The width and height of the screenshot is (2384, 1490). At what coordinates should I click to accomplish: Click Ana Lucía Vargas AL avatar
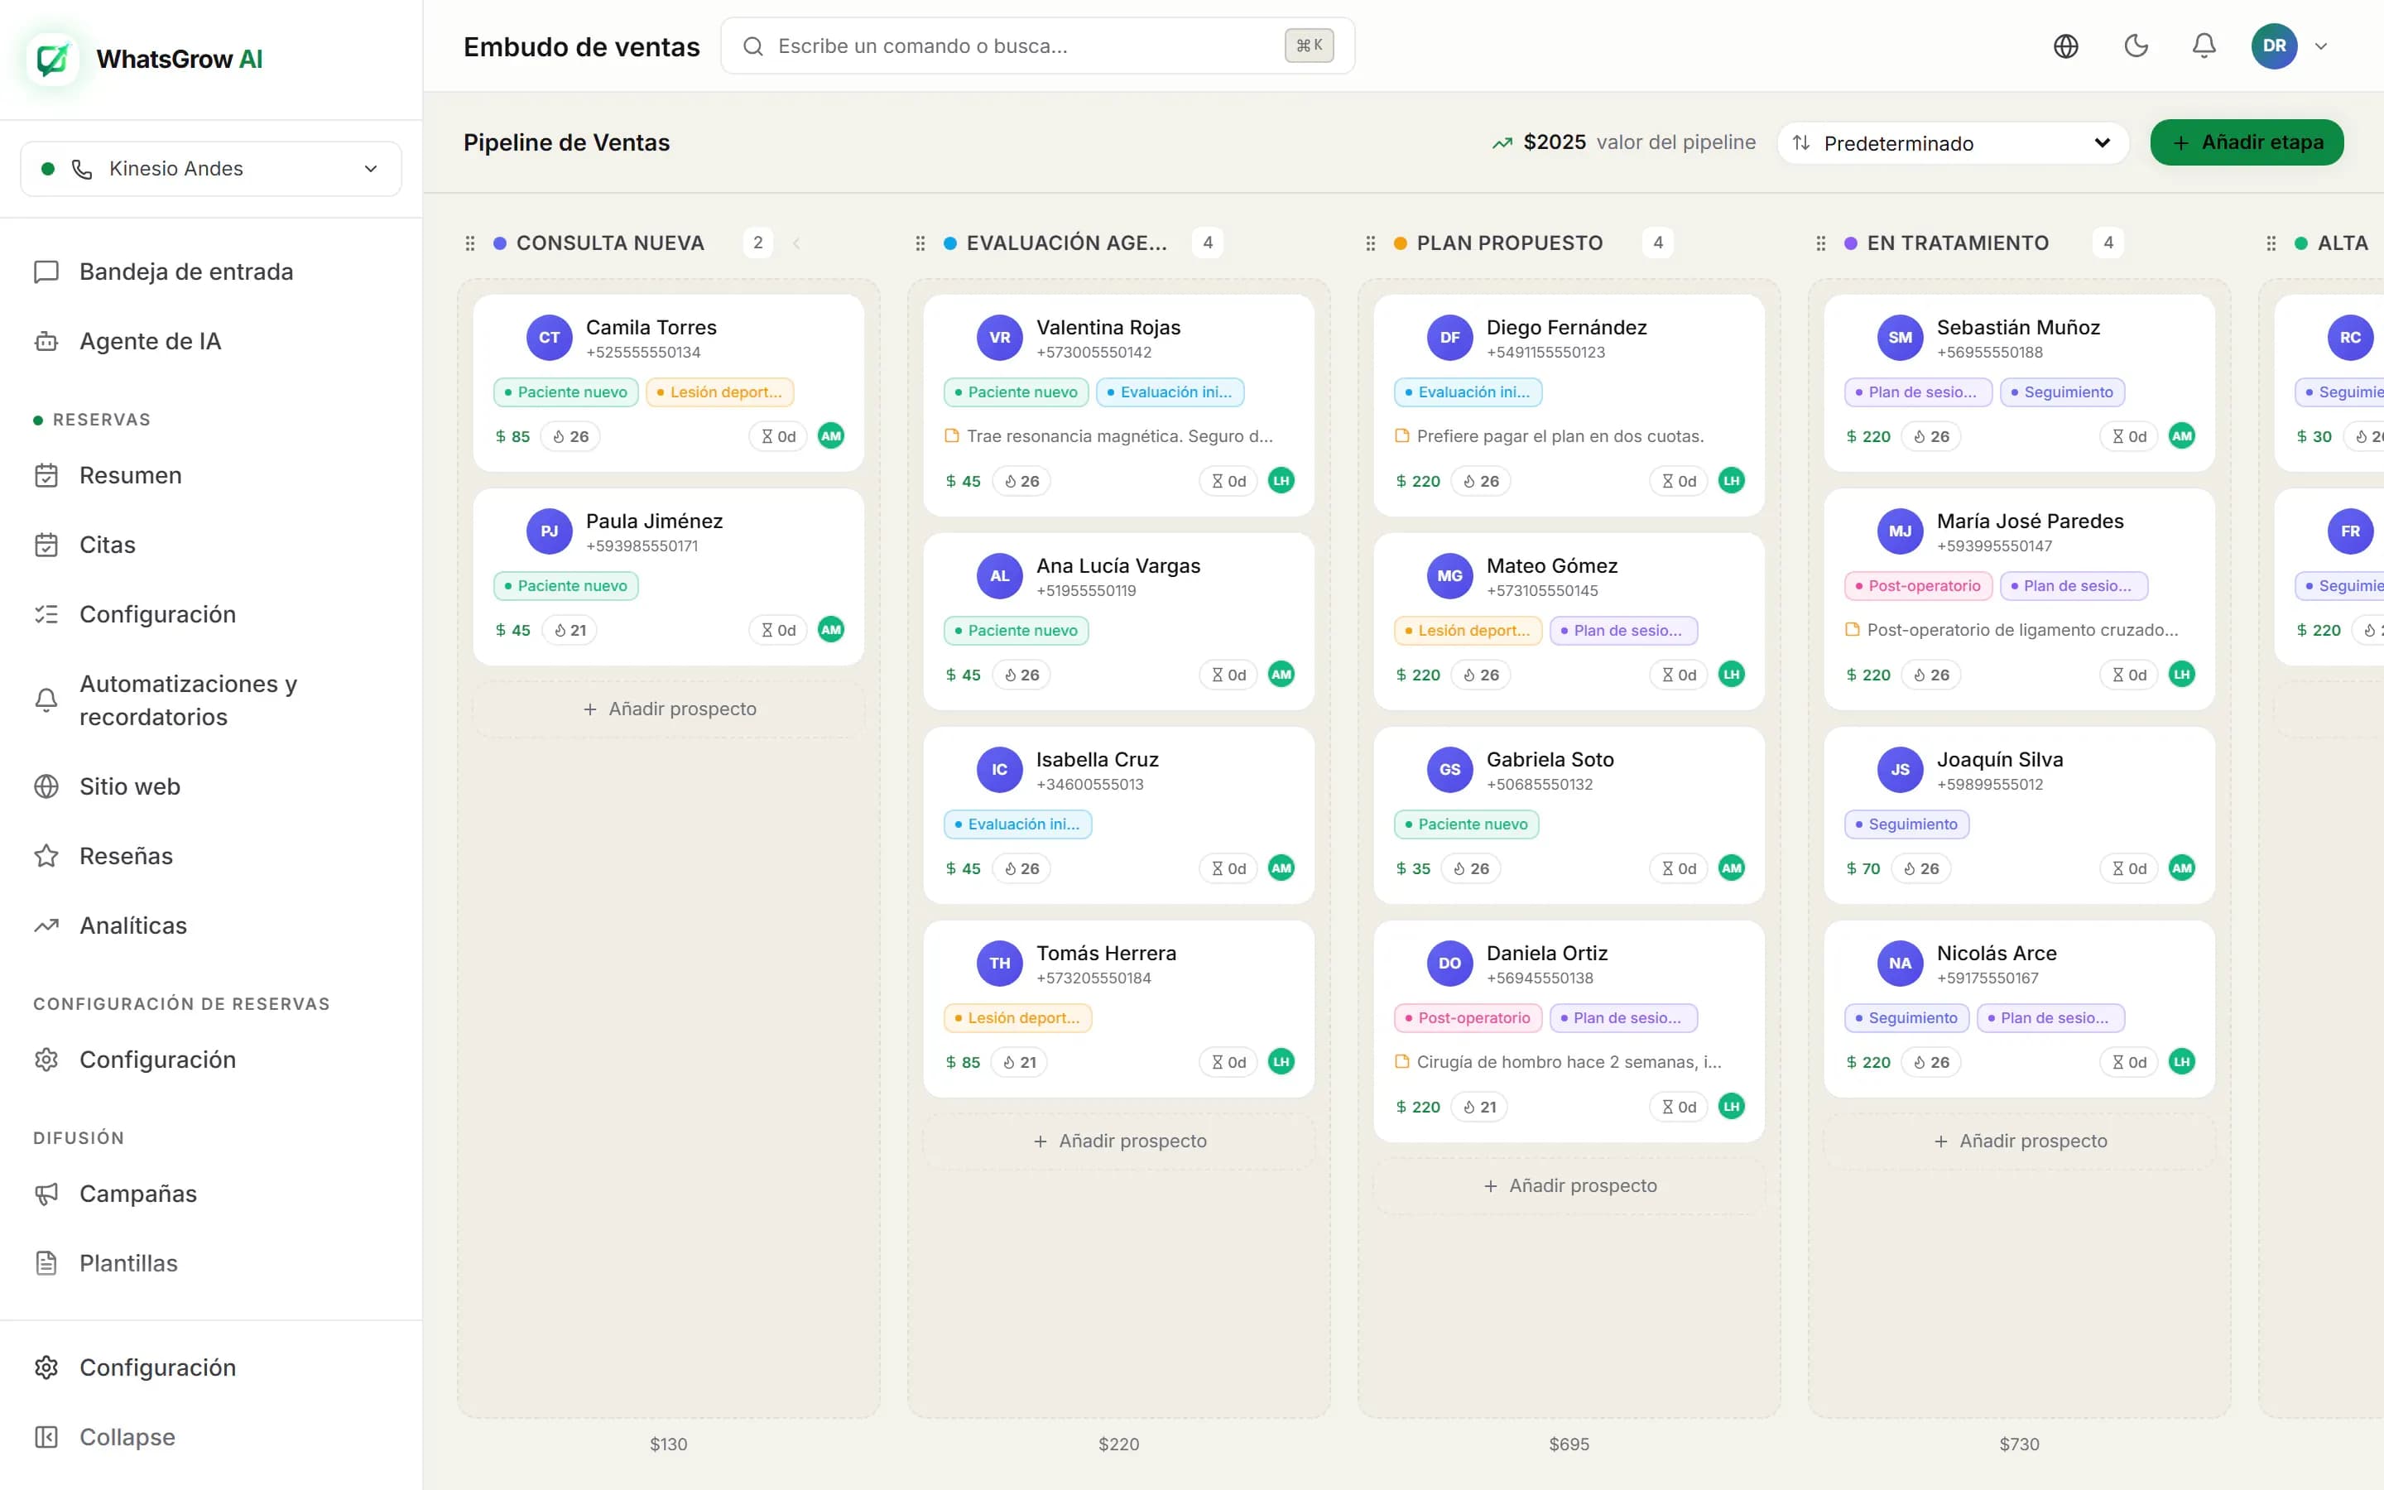(x=1000, y=576)
